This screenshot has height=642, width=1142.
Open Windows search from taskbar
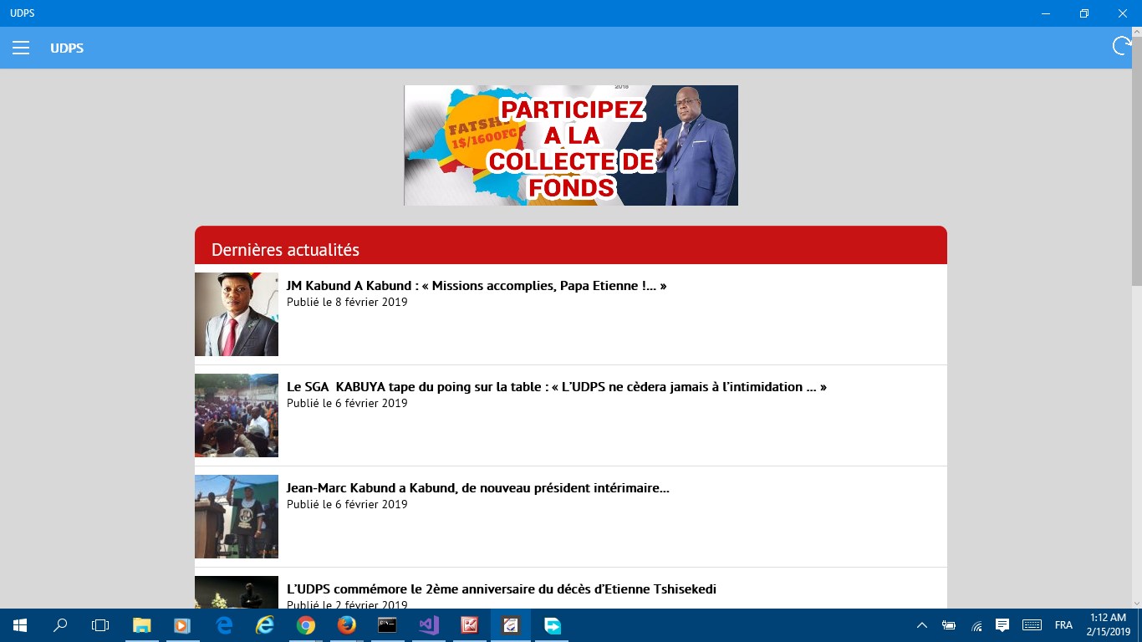point(60,625)
